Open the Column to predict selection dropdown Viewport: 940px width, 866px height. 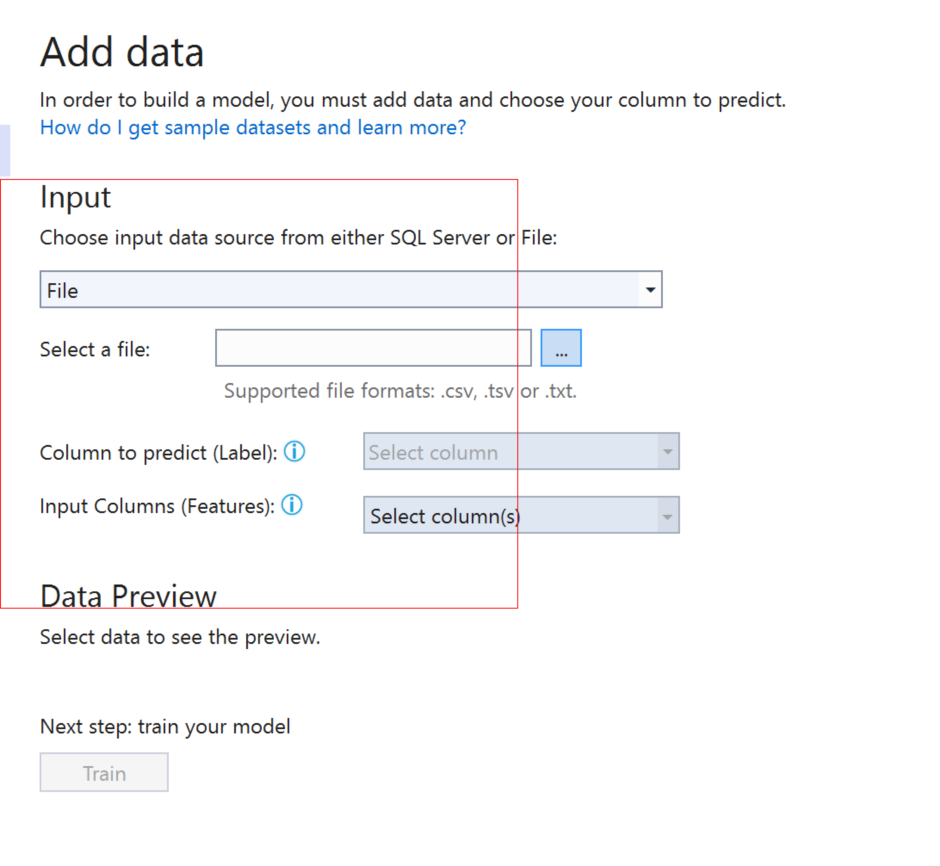pos(520,451)
